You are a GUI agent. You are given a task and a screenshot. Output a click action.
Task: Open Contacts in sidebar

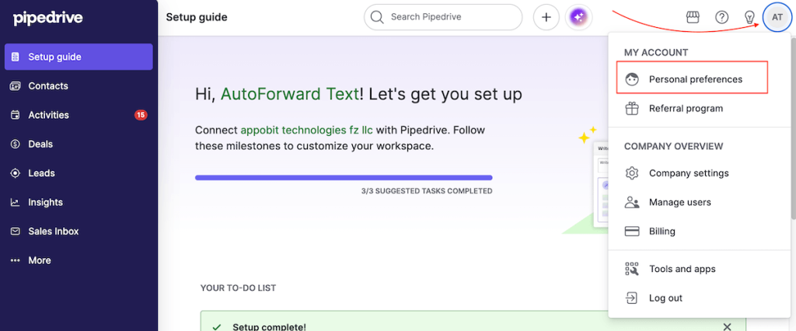coord(79,85)
